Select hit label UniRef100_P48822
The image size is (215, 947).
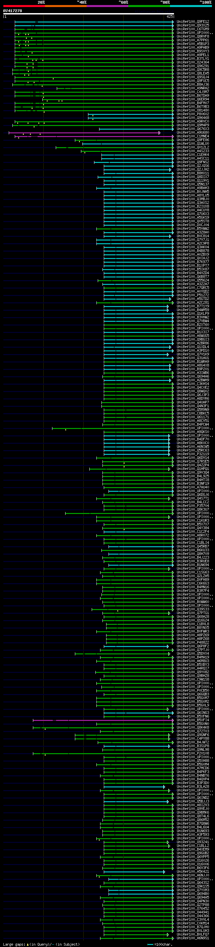[x=193, y=643]
